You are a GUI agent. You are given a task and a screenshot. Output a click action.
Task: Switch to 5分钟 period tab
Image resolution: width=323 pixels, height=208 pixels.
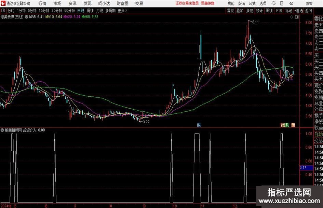[x=32, y=11]
